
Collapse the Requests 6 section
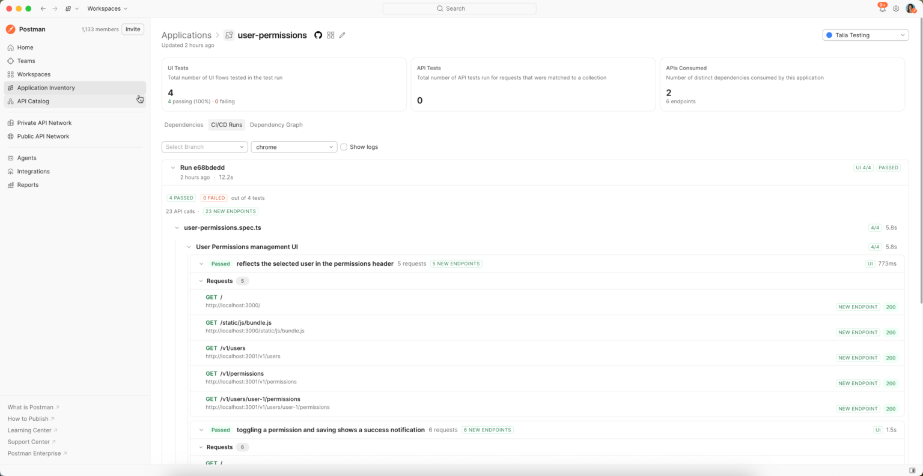pyautogui.click(x=201, y=447)
